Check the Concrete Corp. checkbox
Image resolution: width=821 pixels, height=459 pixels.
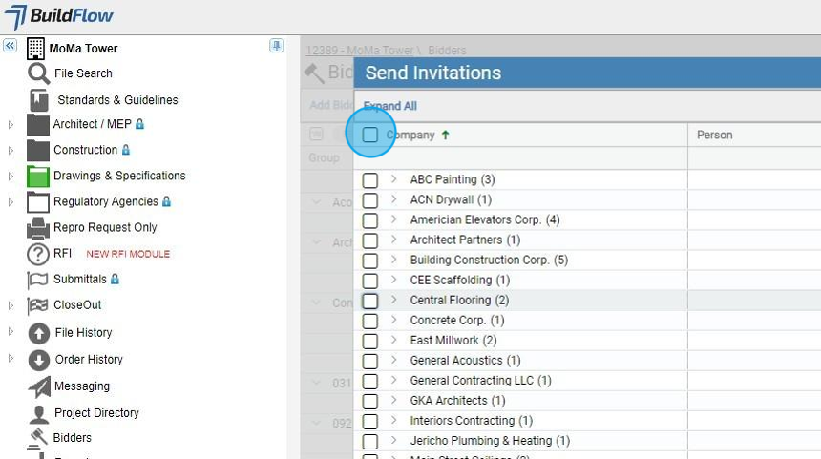coord(370,321)
